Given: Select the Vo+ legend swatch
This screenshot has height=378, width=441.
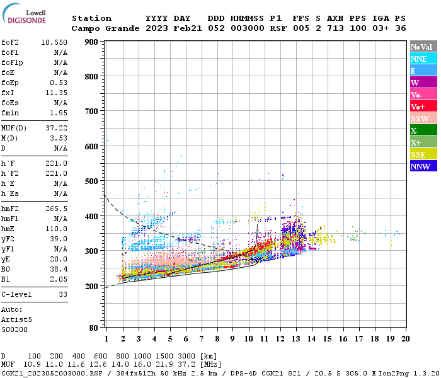Looking at the screenshot, I should point(423,106).
